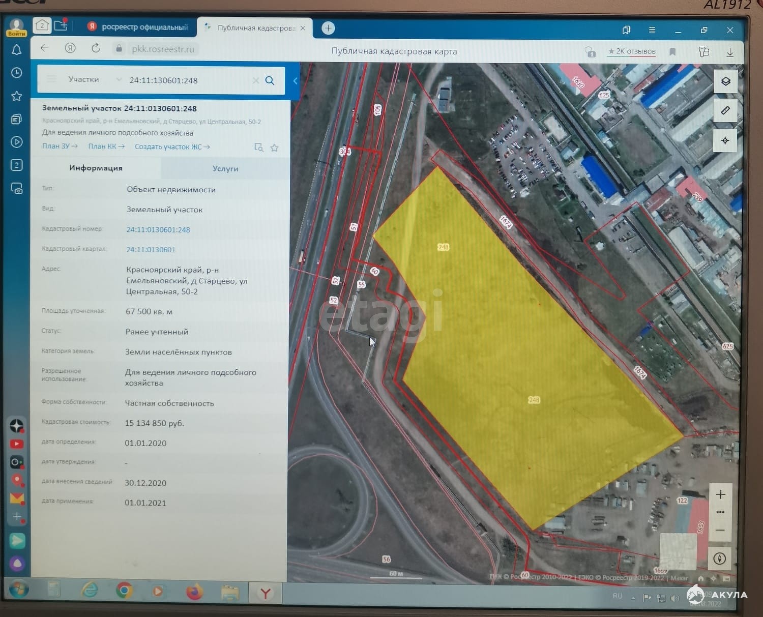Image resolution: width=763 pixels, height=617 pixels.
Task: Open the План ЗУ link
Action: point(60,146)
